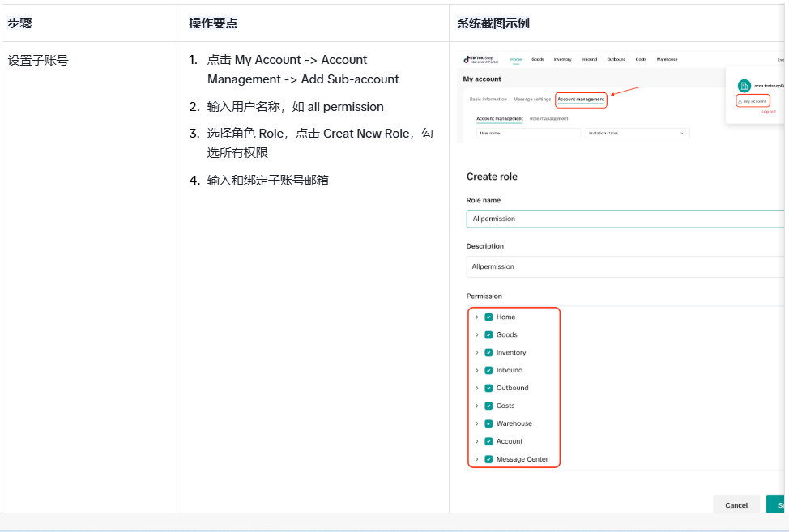Toggle the Inventory permission checkbox
The height and width of the screenshot is (532, 789).
point(488,353)
